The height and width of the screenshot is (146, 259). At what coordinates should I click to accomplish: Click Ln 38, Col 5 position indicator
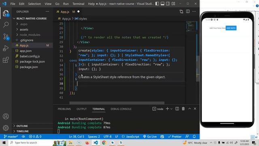76,137
